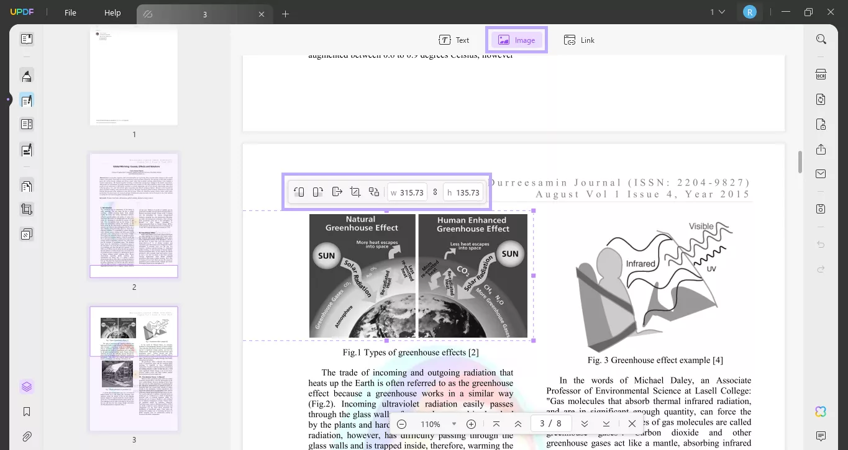Close the document tab named 3
Image resolution: width=848 pixels, height=450 pixels.
262,14
